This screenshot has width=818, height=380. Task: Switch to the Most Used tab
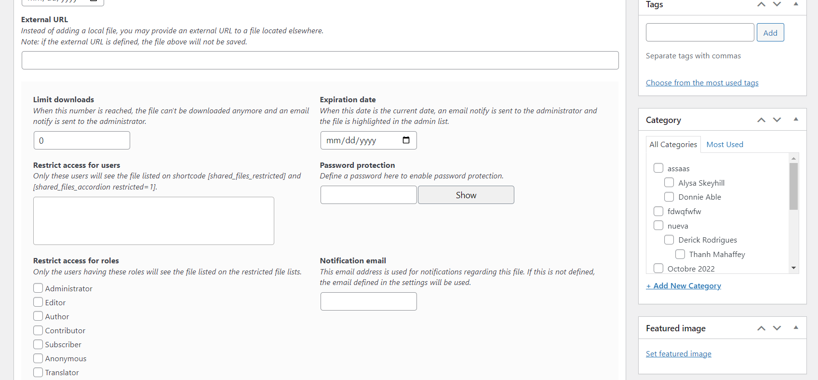coord(724,144)
